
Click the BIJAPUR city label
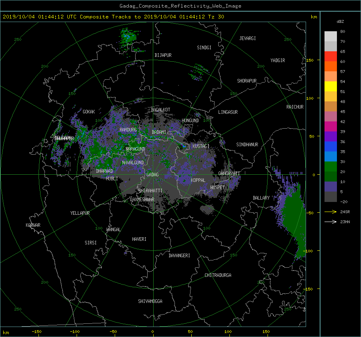(163, 55)
